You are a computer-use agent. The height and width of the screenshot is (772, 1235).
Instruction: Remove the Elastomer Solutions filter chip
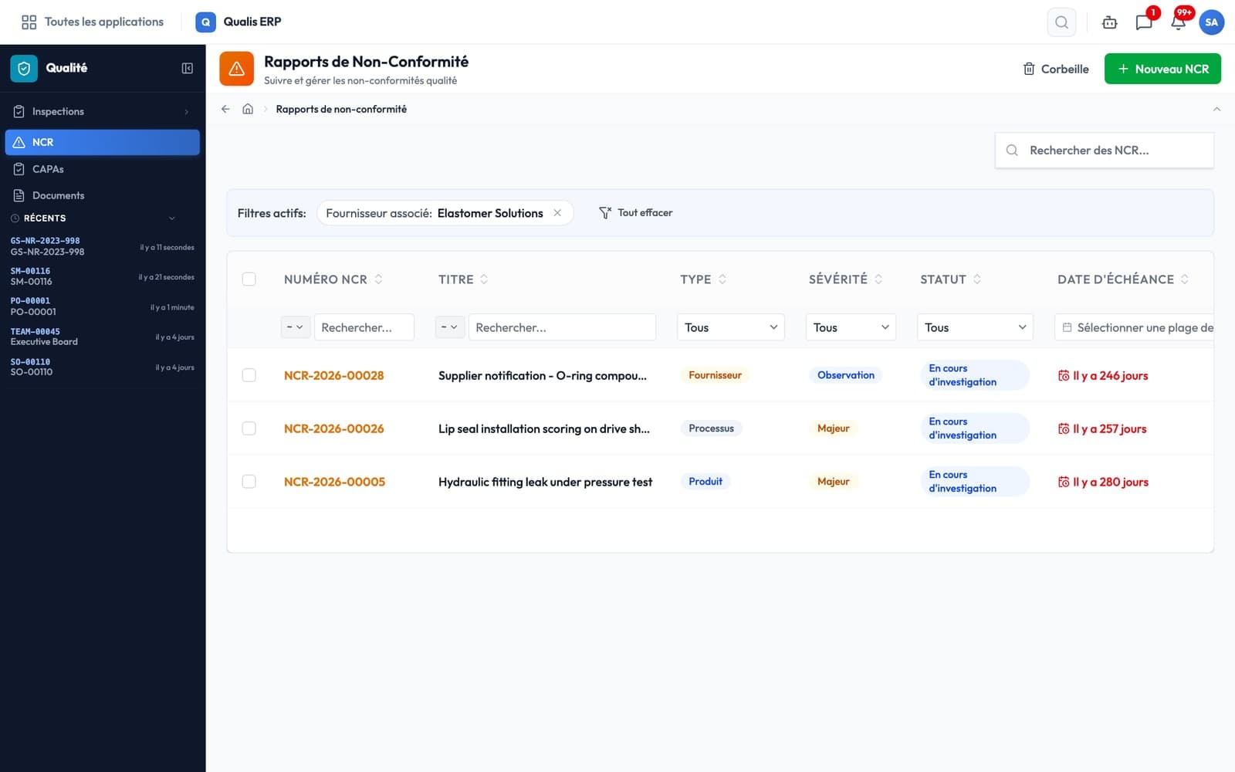557,213
